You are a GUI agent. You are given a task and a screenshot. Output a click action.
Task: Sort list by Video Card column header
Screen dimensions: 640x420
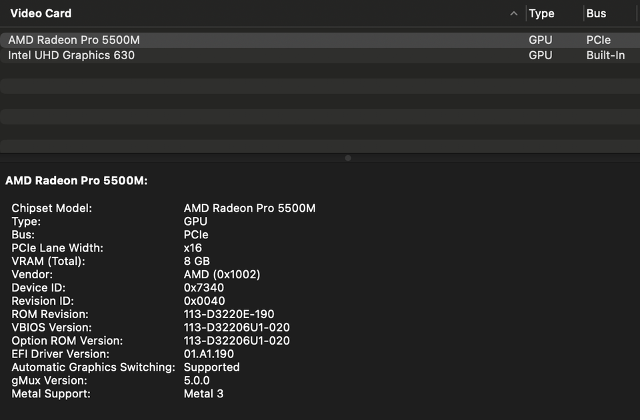pos(41,13)
